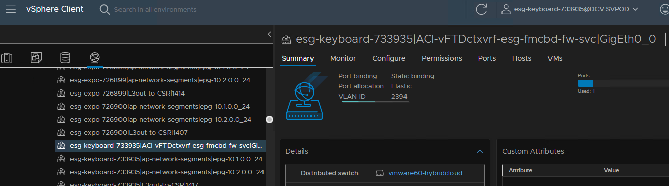Open the smiley feedback icon

(664, 9)
